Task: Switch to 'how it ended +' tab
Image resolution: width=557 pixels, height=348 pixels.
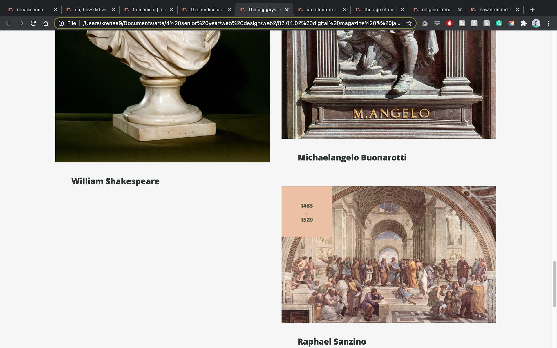Action: [x=495, y=10]
